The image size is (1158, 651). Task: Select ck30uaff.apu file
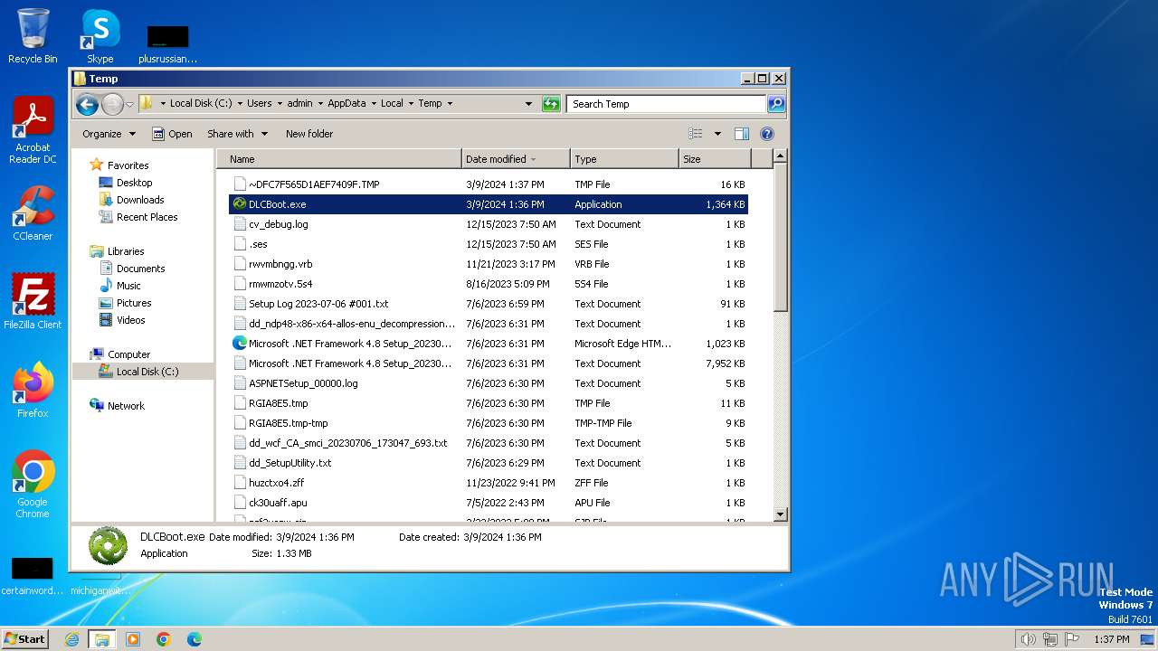pos(489,503)
